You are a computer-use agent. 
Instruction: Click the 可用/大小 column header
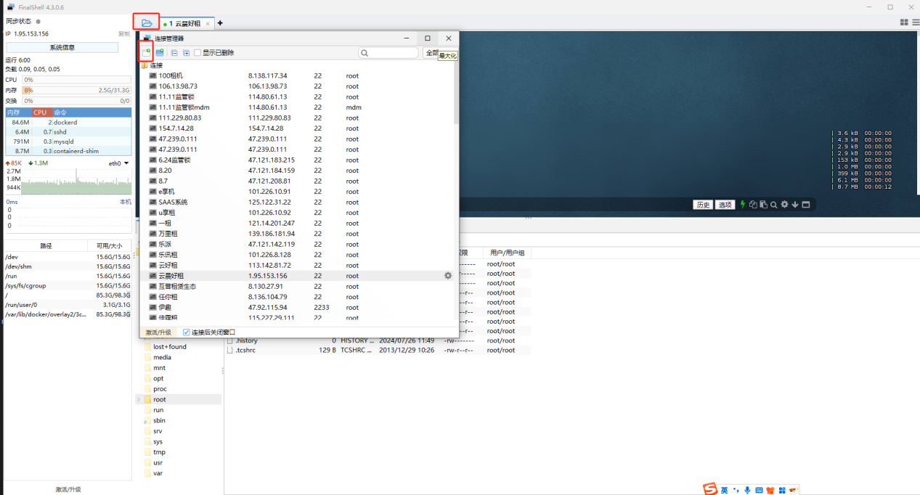pyautogui.click(x=110, y=246)
